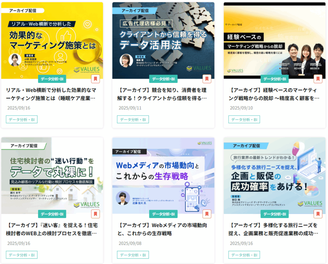Viewport: 328px width, 264px height.
Task: Bookmark the クライアントから信頼を得る data webinar card
Action: [207, 79]
